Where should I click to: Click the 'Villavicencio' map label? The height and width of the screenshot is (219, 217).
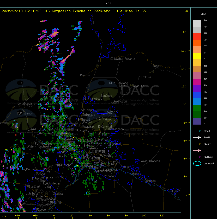[x=53, y=97]
